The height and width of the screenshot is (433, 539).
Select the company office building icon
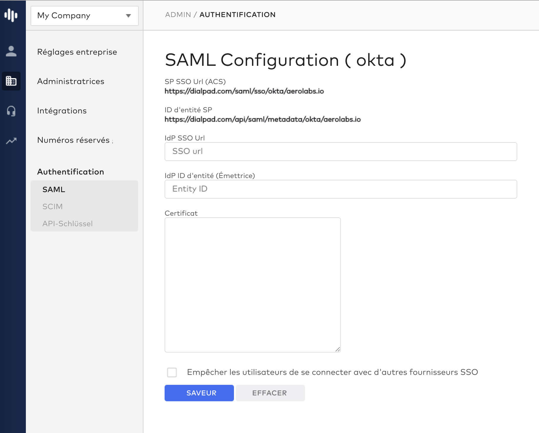pos(11,81)
